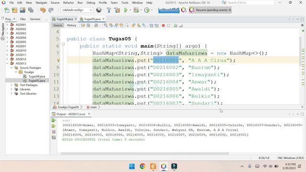Switch to the Services panel tab
Image resolution: width=306 pixels, height=172 pixels.
coord(35,19)
